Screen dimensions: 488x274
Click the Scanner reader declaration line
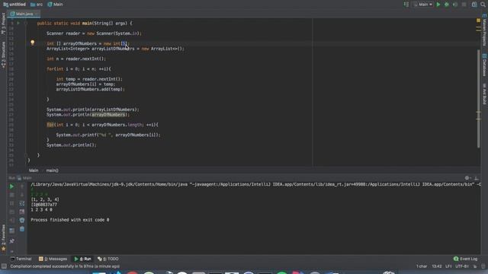[94, 33]
